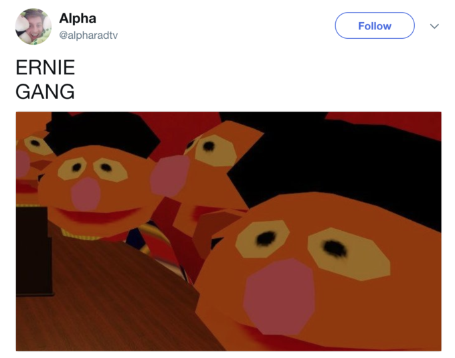Image resolution: width=455 pixels, height=358 pixels.
Task: Open the attached Ernie image
Action: 229,232
